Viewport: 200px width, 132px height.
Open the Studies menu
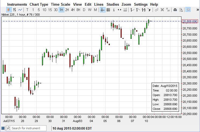[113, 4]
